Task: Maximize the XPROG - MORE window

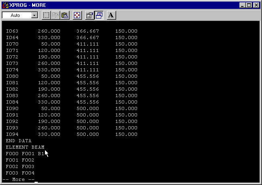Action: click(249, 5)
